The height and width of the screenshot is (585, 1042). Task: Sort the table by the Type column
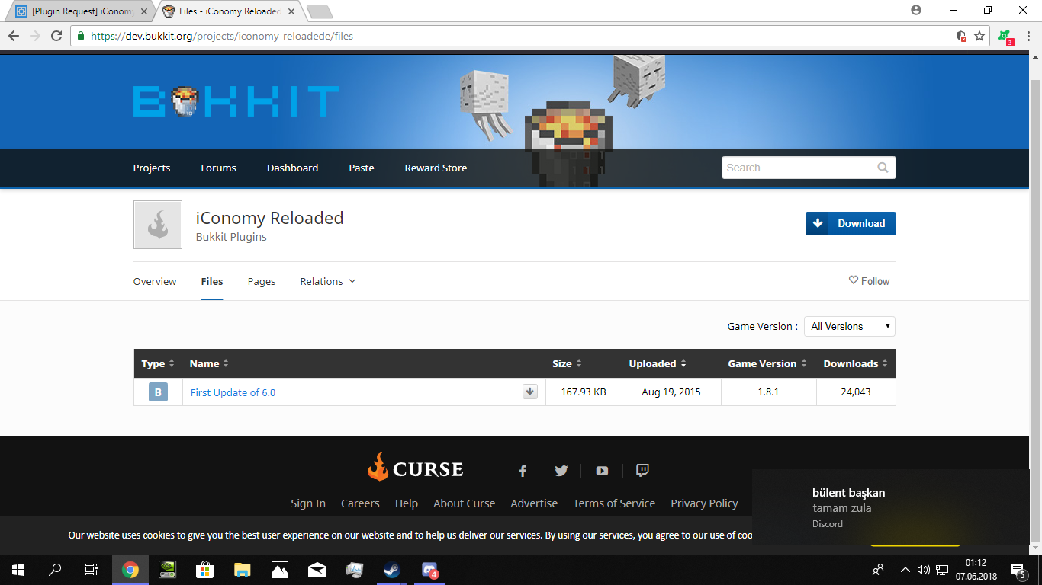click(158, 363)
